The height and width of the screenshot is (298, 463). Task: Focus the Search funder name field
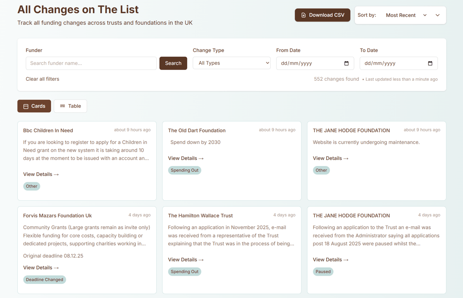coord(91,63)
